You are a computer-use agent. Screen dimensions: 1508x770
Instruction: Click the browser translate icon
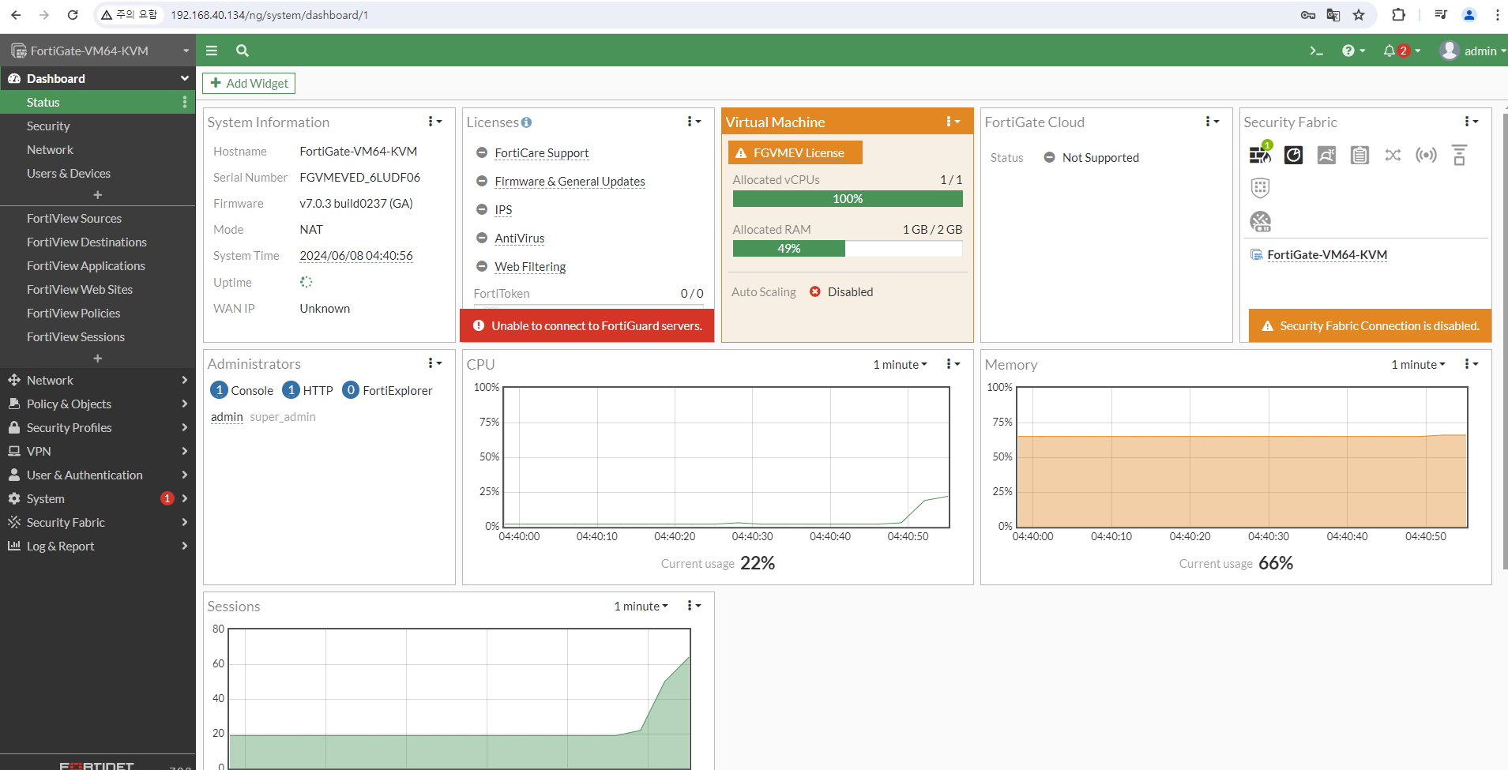point(1333,15)
